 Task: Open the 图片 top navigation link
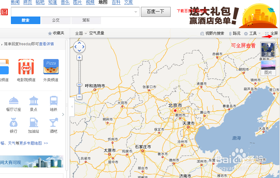click(x=78, y=2)
